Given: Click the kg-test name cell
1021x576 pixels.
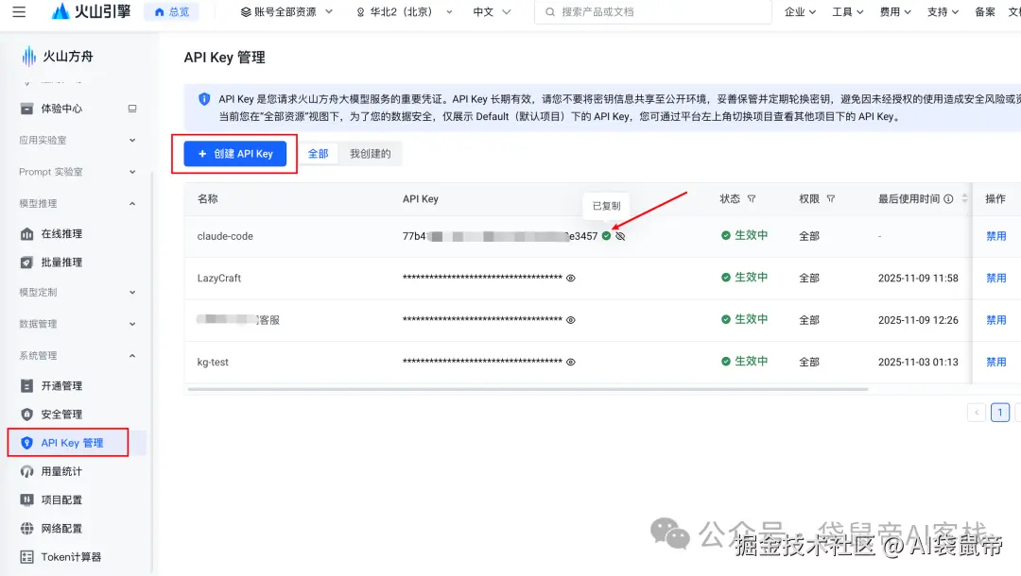Looking at the screenshot, I should pos(213,362).
